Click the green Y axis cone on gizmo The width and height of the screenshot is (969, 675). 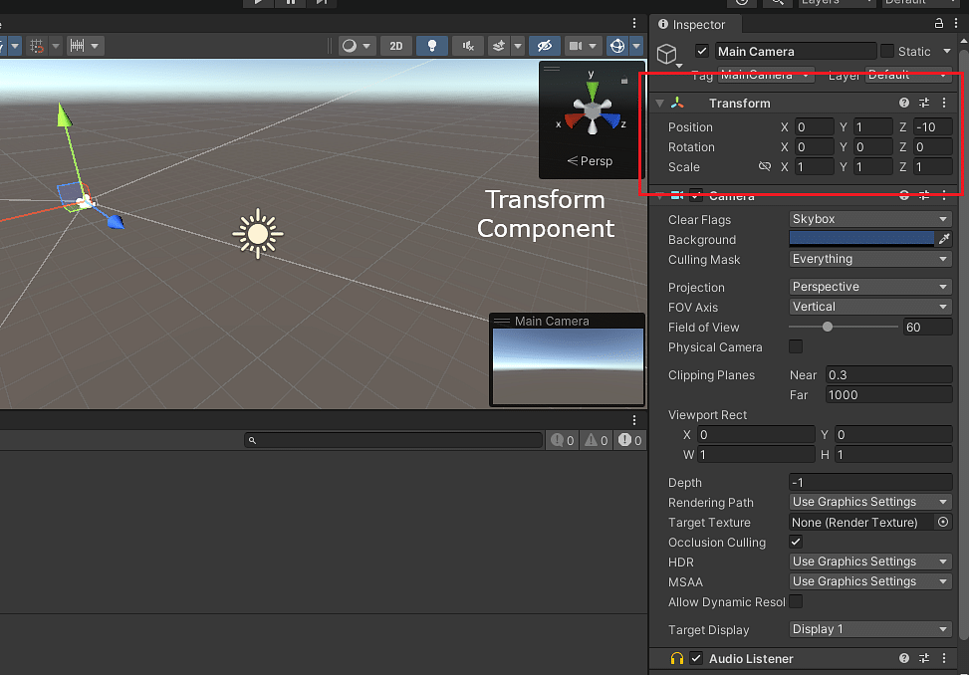point(592,91)
